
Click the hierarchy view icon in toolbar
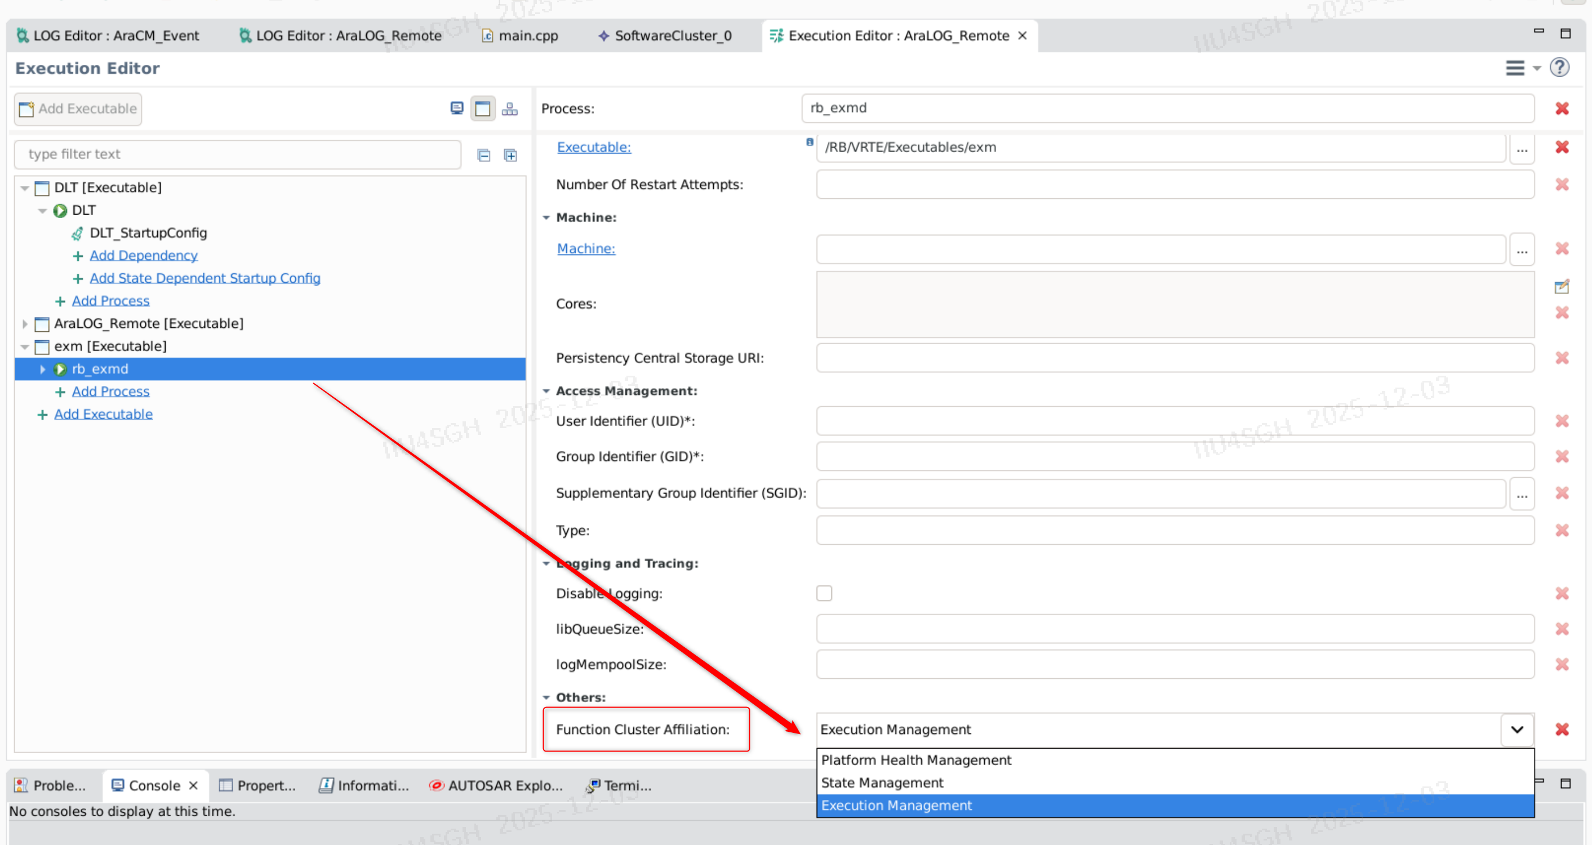tap(509, 109)
